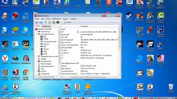Click the Значение column header

coord(84,26)
